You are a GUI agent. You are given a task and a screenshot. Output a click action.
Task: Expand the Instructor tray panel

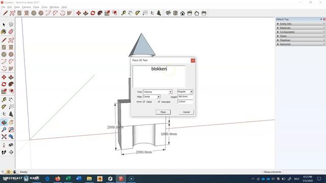tap(301, 44)
